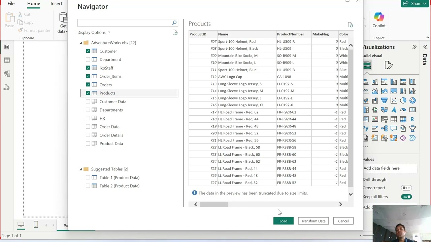Select the Power Automate visual
The width and height of the screenshot is (431, 242).
coord(412,138)
